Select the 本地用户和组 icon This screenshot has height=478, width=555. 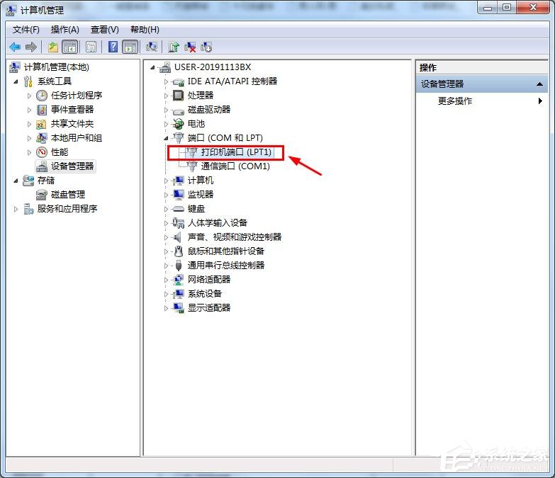click(x=42, y=138)
